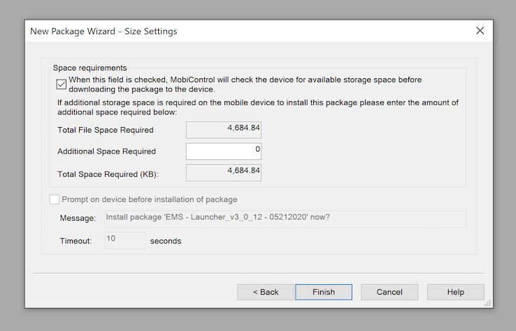Click the 'Total Space Required (KB):' label
Viewport: 516px width, 331px height.
point(108,174)
